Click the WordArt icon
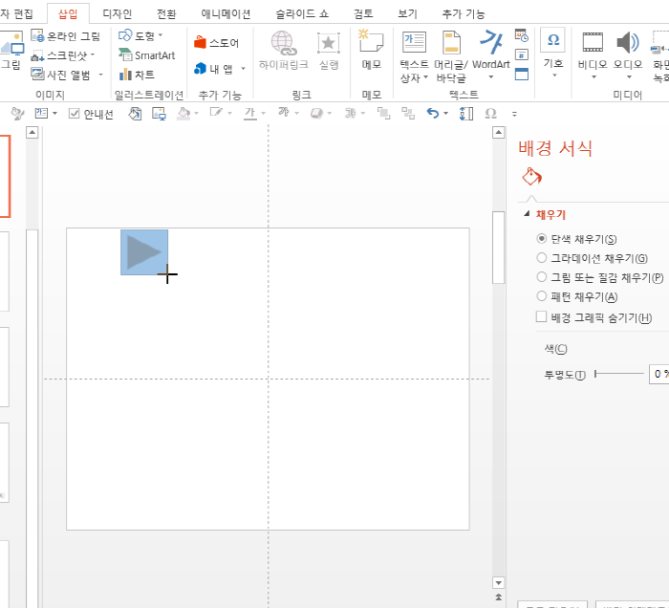 [490, 42]
